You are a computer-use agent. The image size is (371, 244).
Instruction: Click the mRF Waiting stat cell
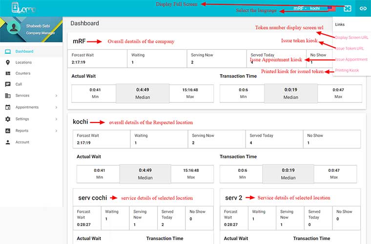click(x=157, y=59)
